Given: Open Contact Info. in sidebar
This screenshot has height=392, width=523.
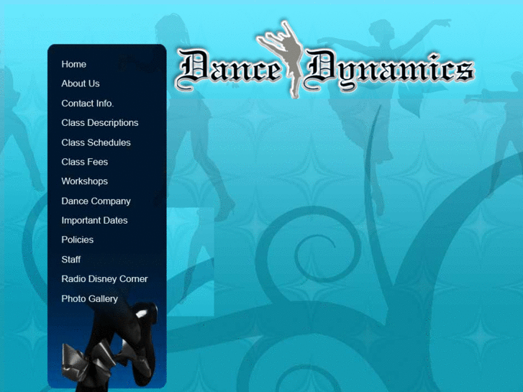Looking at the screenshot, I should point(87,104).
